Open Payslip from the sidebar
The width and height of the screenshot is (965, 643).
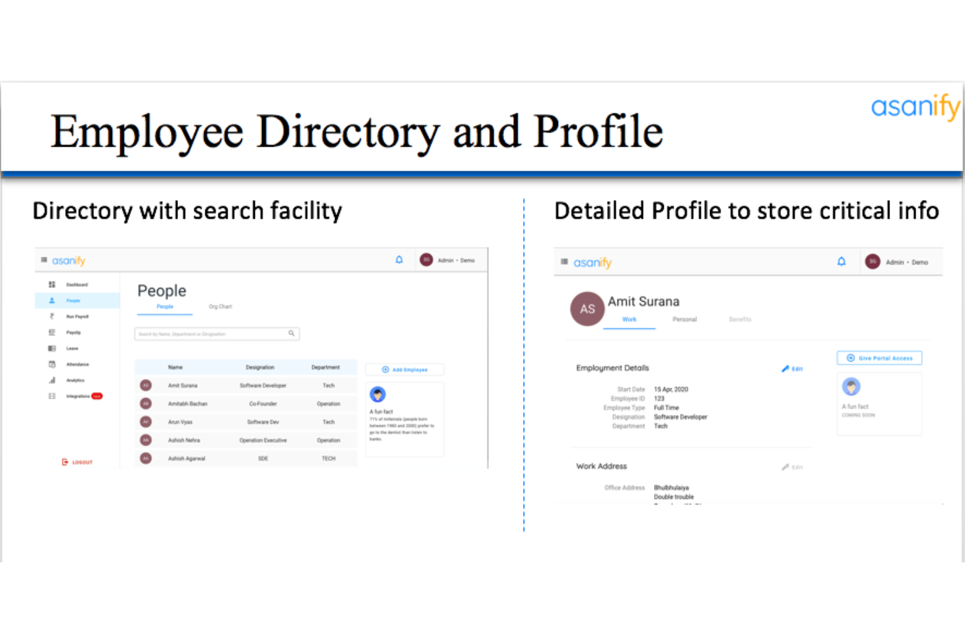click(73, 332)
